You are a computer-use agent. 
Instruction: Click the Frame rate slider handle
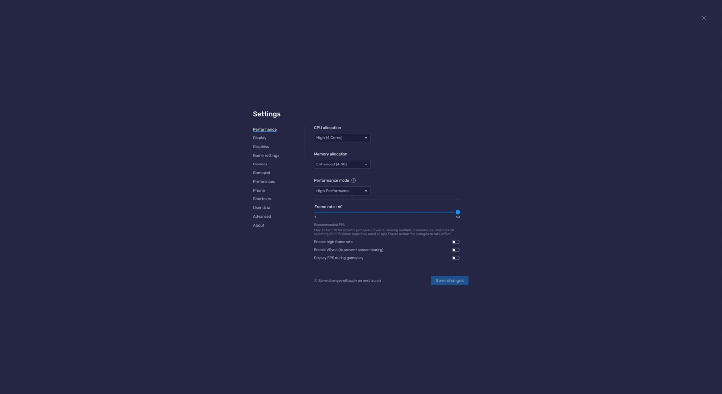458,212
